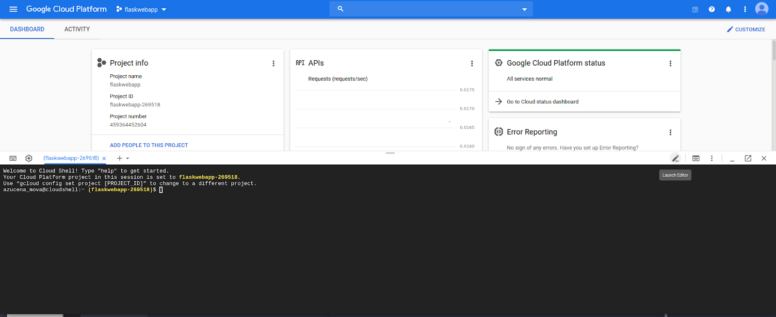Open Cloud Shell in a new window
This screenshot has height=317, width=776.
click(748, 158)
